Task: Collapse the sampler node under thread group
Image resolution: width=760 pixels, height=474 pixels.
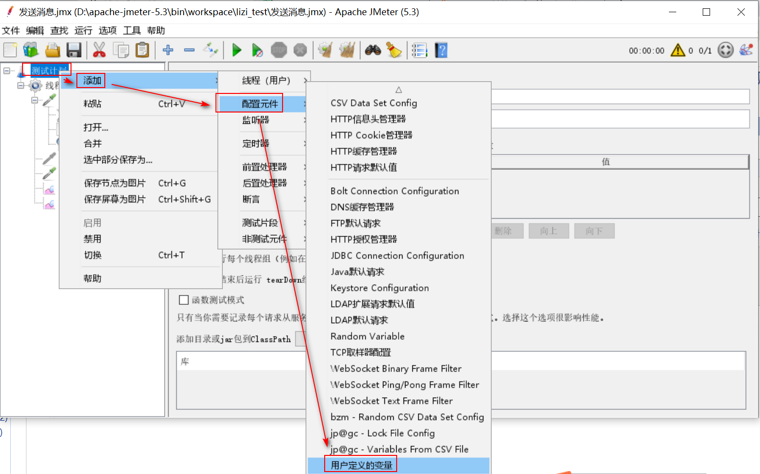Action: coord(34,100)
